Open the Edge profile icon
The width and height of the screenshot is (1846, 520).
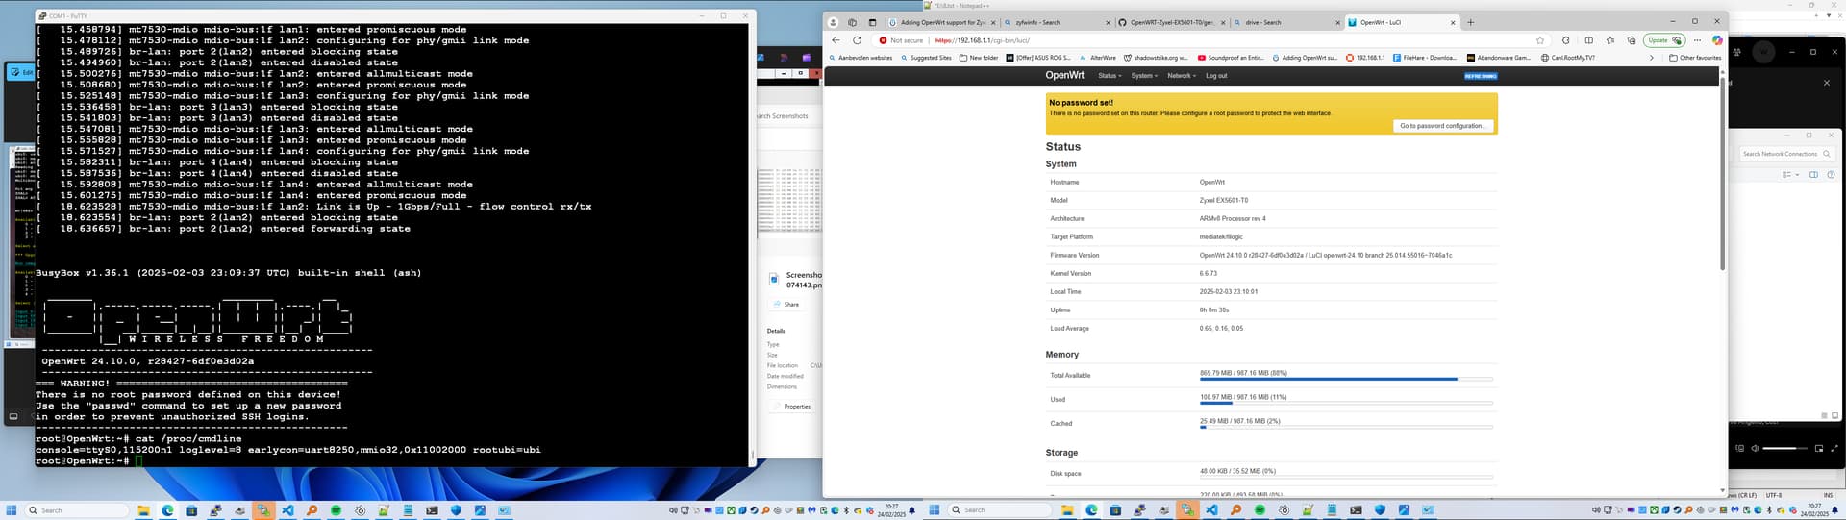click(833, 22)
